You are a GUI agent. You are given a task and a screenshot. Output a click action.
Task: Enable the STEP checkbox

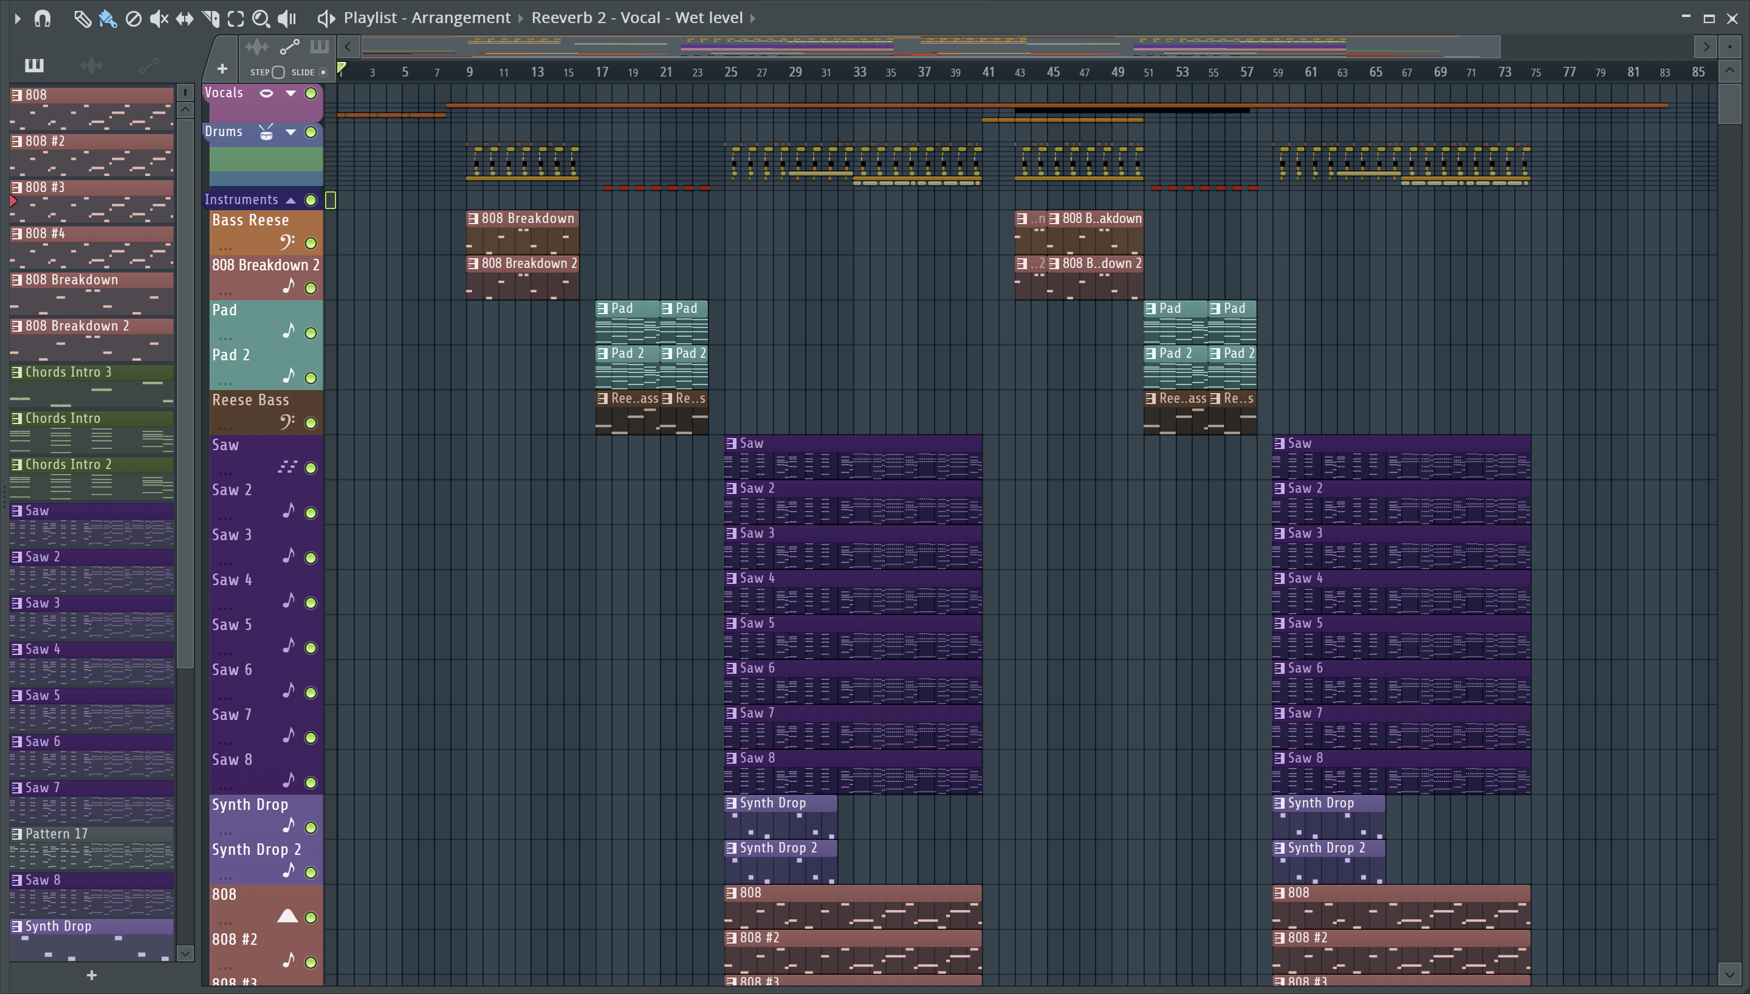(x=278, y=72)
